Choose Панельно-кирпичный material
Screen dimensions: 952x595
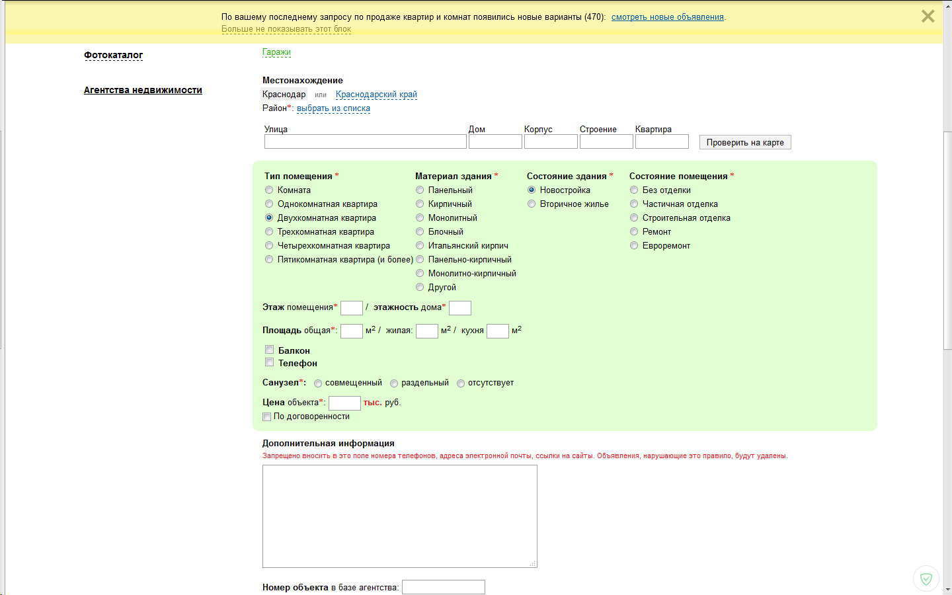pos(420,259)
